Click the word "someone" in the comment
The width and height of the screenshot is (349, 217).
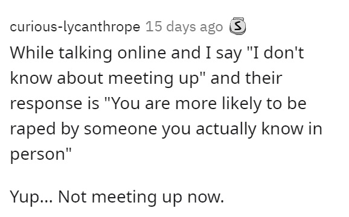click(x=120, y=129)
